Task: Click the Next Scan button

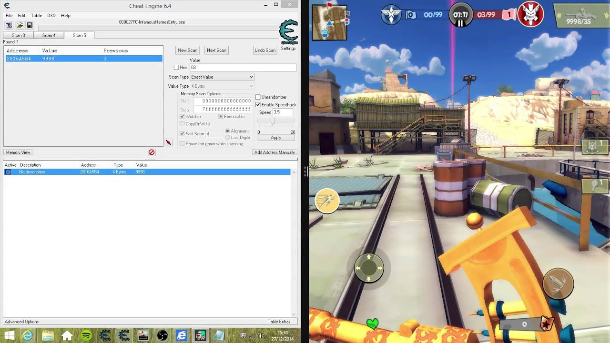Action: pos(216,50)
